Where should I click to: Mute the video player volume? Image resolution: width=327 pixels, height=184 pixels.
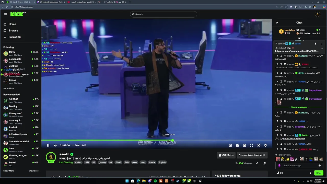55,145
